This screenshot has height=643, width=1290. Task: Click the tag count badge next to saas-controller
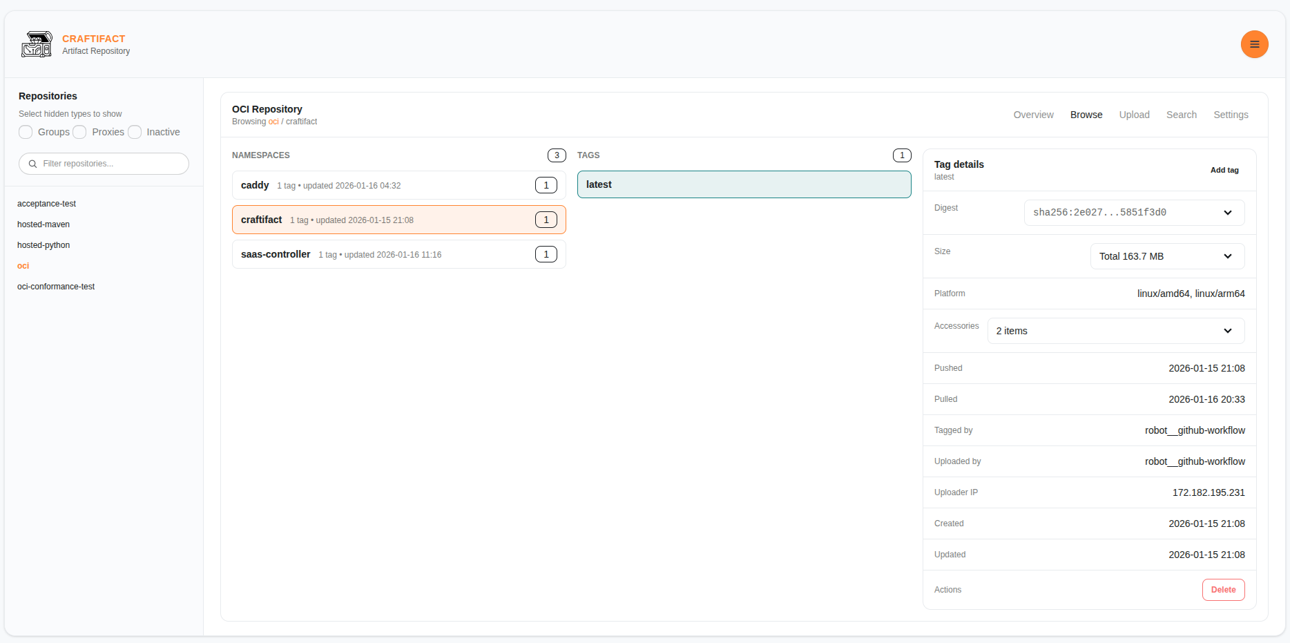click(x=546, y=254)
